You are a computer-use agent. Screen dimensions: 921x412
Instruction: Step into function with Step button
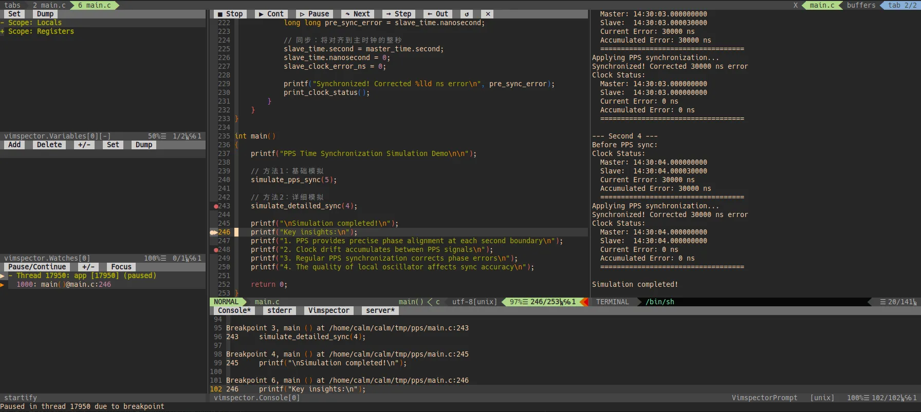tap(399, 14)
